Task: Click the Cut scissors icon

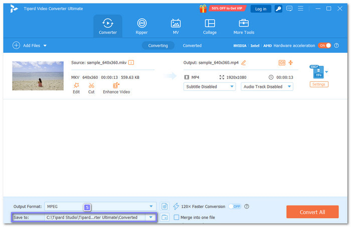Action: pyautogui.click(x=91, y=85)
